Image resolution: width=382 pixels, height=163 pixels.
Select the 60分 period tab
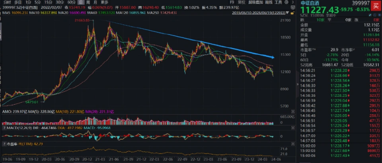pyautogui.click(x=72, y=2)
